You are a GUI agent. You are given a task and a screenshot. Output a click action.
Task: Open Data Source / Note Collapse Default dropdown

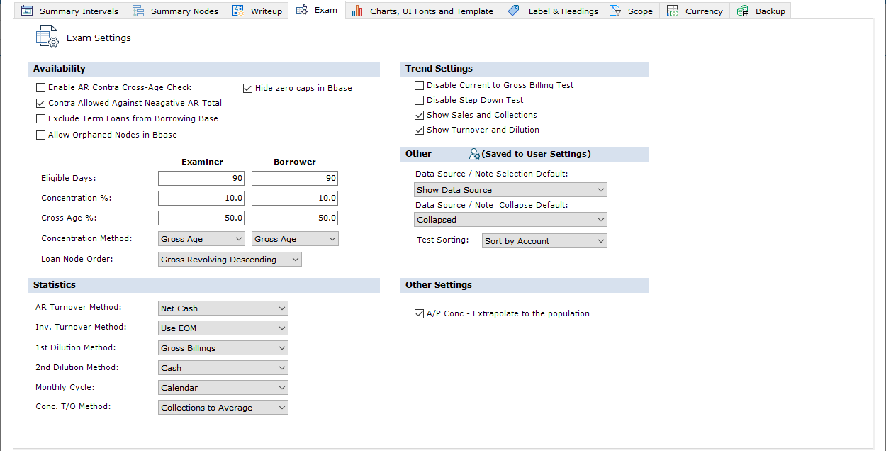[x=510, y=220]
